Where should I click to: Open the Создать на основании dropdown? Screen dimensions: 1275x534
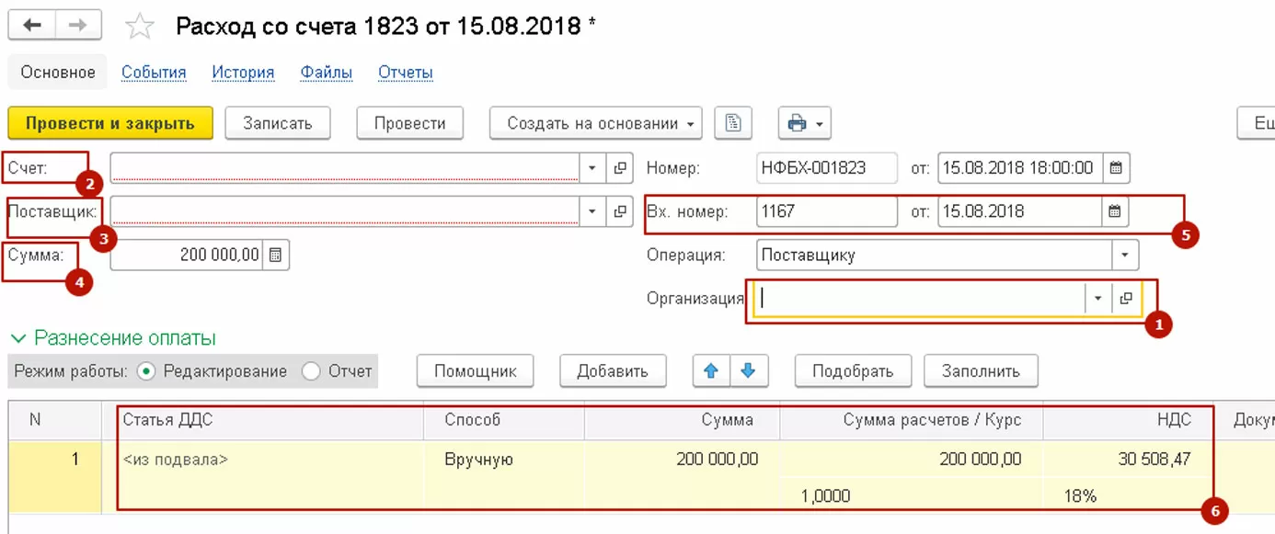coord(594,123)
